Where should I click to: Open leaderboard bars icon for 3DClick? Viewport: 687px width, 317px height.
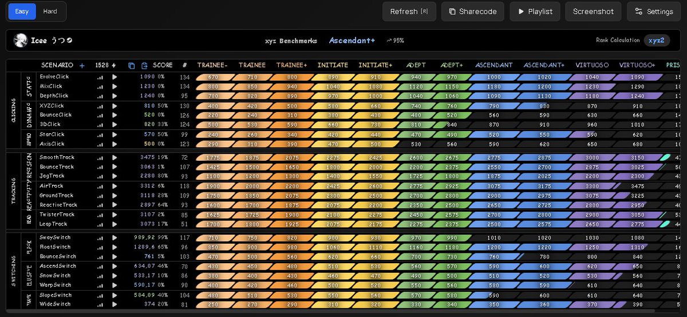(101, 124)
